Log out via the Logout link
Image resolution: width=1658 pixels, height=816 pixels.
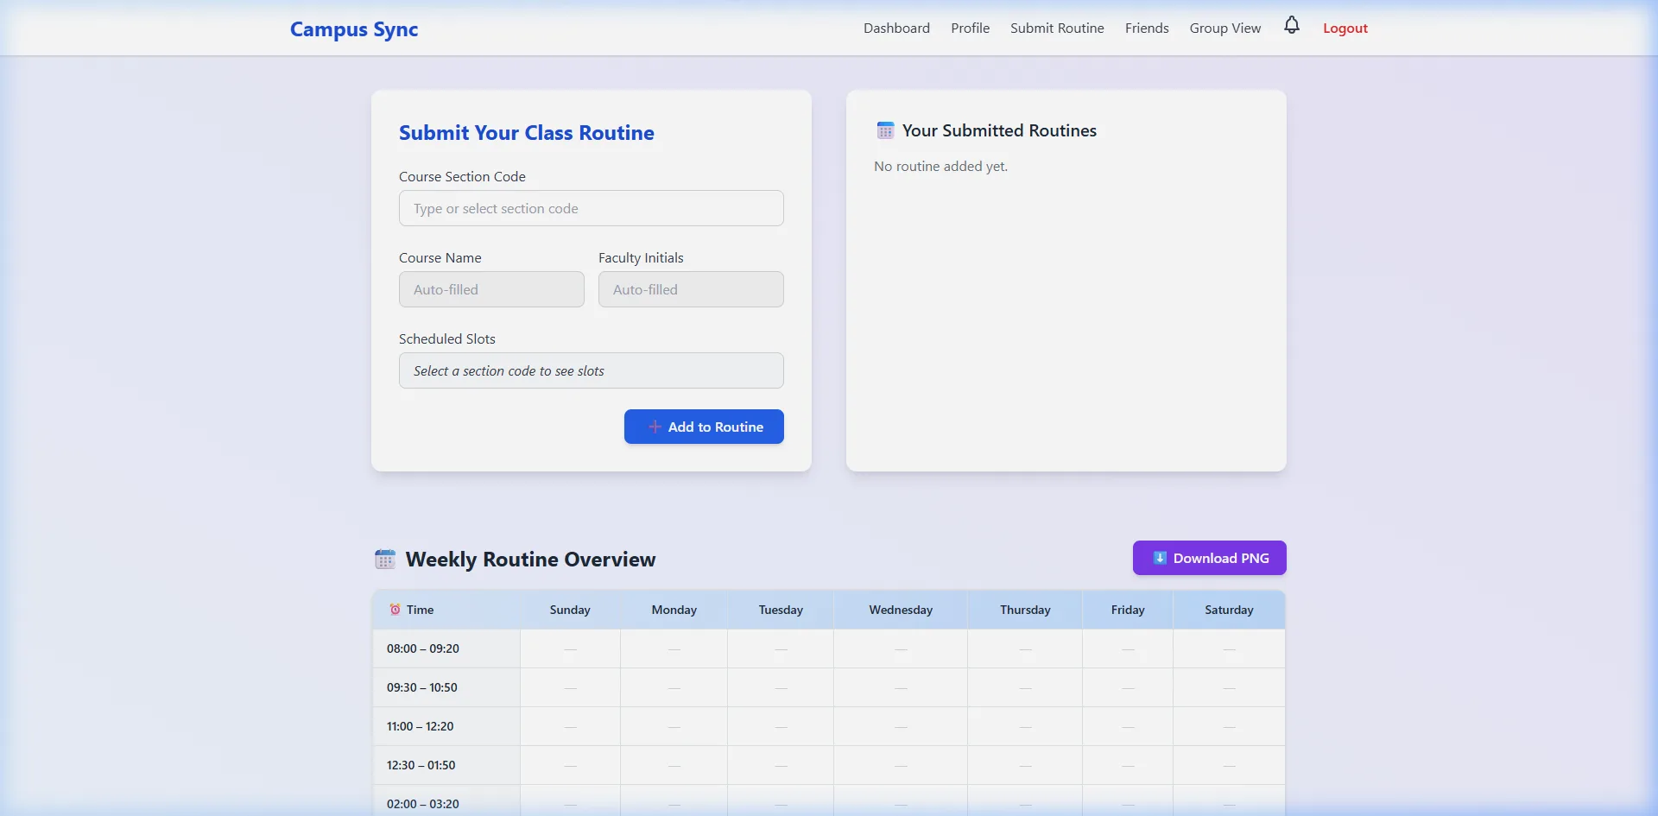pyautogui.click(x=1345, y=28)
